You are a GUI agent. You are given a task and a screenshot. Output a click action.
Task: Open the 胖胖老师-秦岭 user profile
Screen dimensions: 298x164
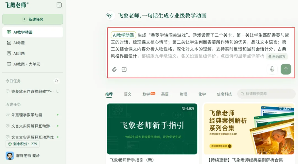[x=23, y=156]
